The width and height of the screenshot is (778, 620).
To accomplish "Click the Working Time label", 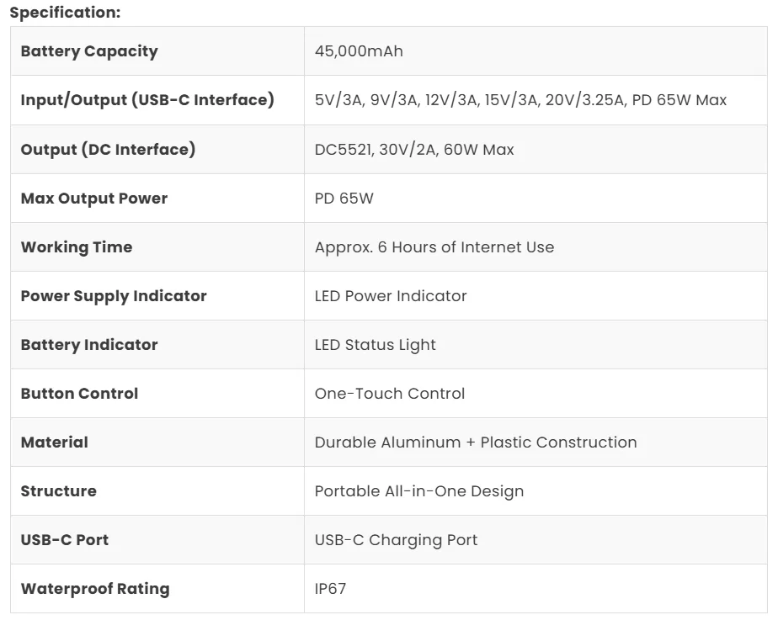I will [x=77, y=246].
